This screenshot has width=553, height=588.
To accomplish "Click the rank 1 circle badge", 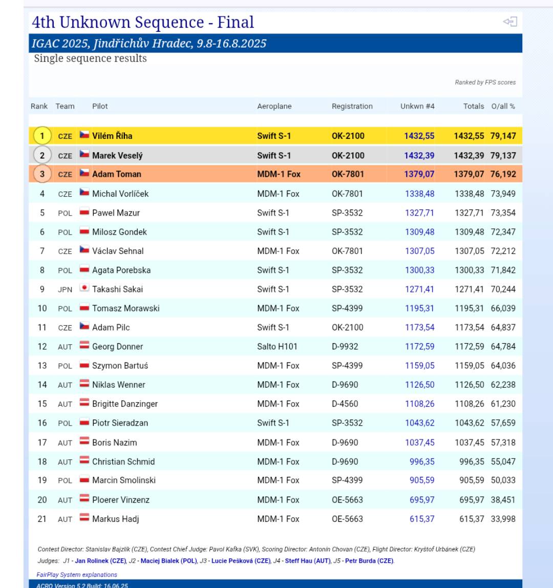I will [43, 136].
